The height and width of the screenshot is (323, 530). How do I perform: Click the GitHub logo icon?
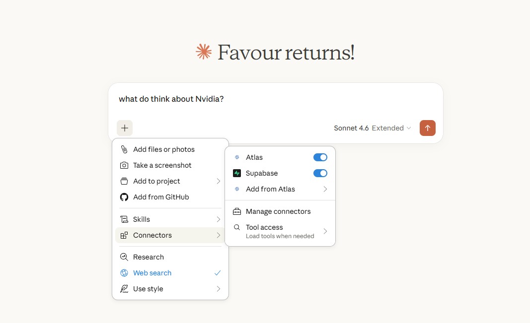point(124,197)
